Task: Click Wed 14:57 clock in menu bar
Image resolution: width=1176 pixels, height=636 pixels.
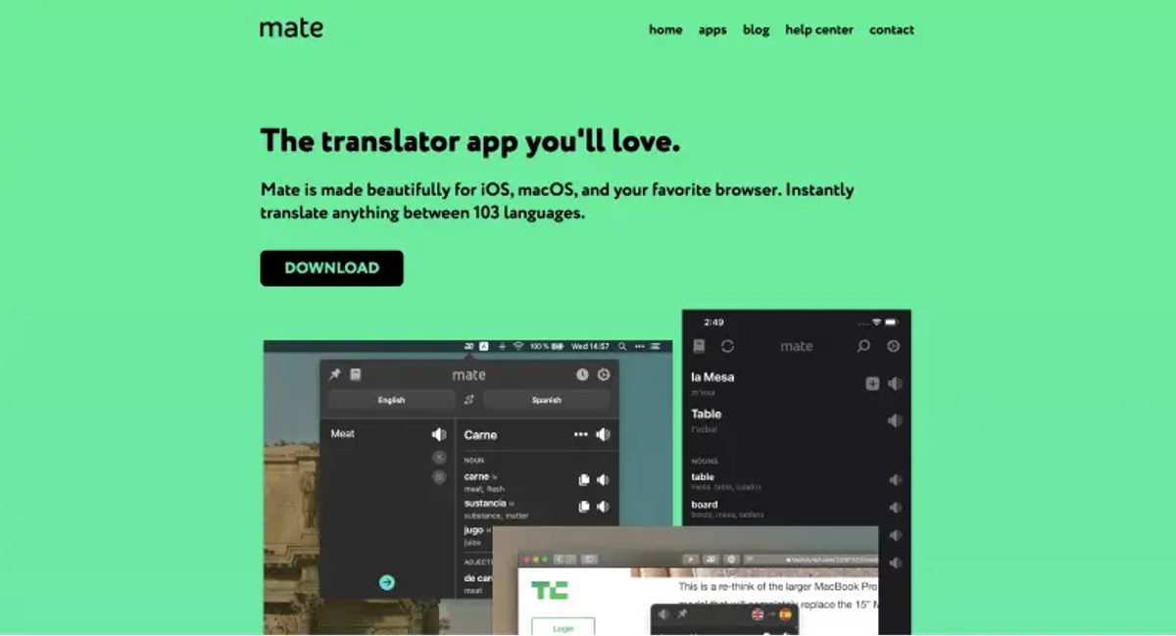Action: [x=591, y=346]
